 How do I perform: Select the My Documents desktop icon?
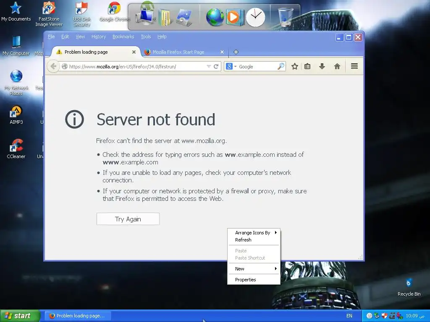click(16, 11)
